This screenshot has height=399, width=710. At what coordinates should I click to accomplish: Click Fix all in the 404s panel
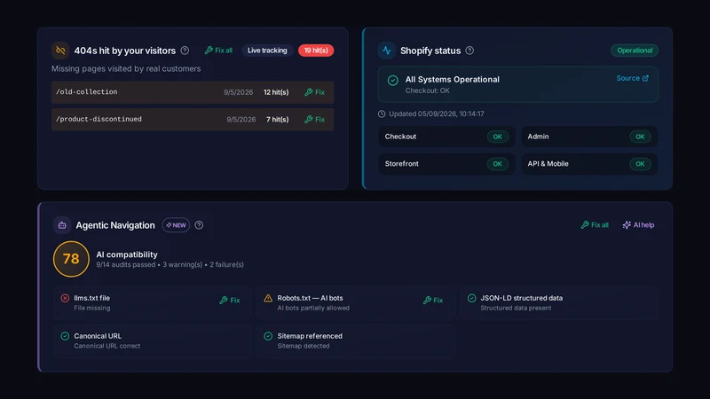click(x=218, y=51)
